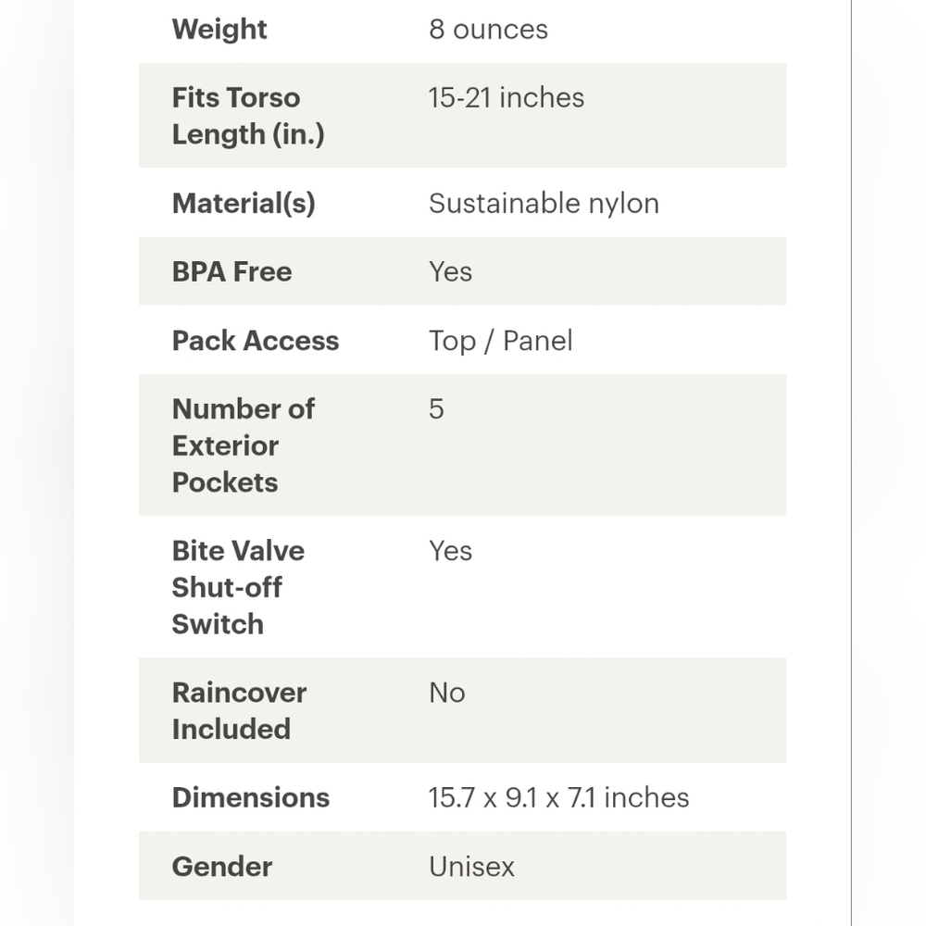Click Yes beside Bite Valve Shut-off Switch
This screenshot has height=926, width=926.
(x=451, y=551)
